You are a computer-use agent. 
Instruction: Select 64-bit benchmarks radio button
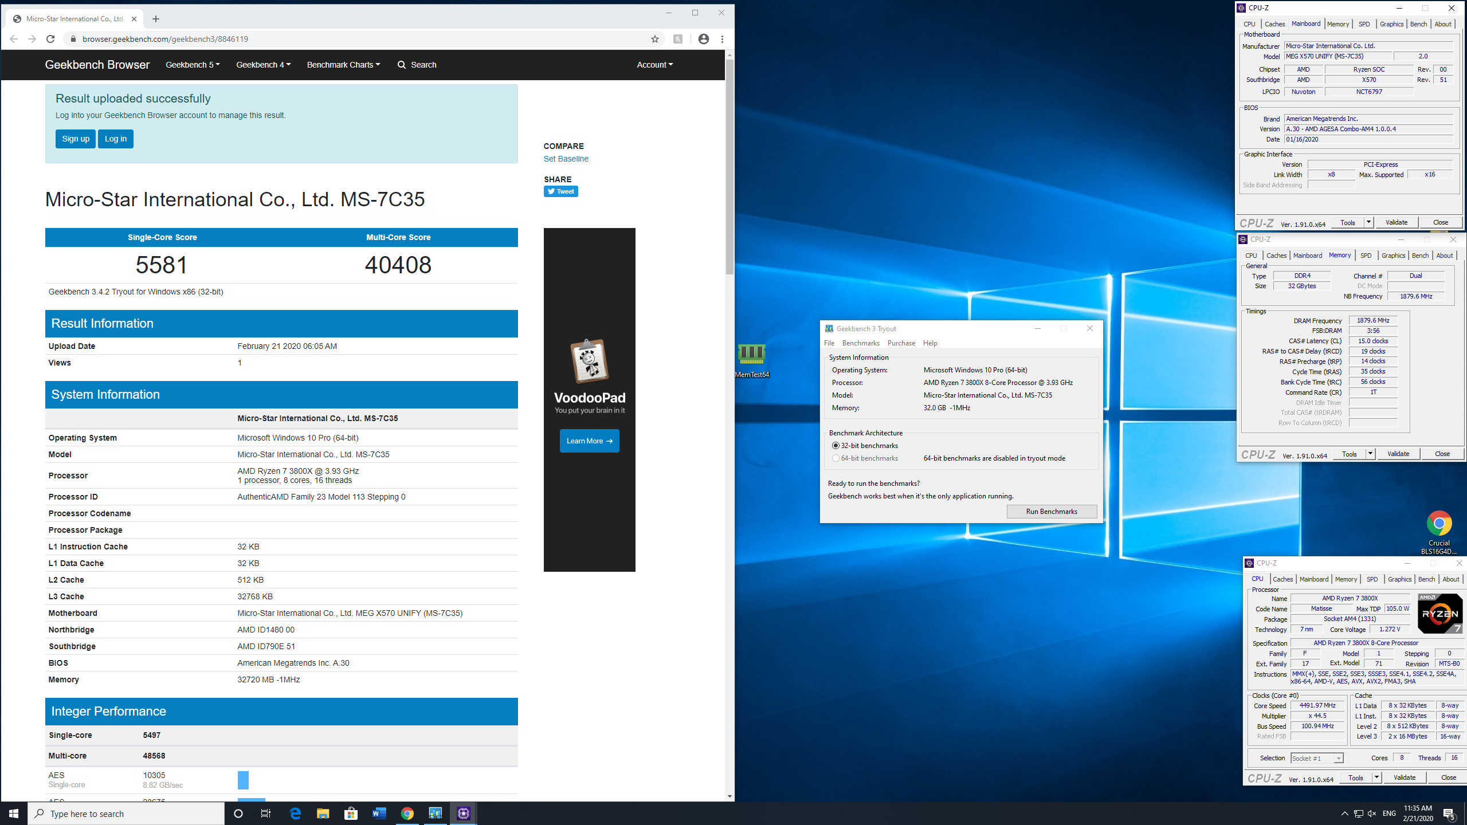point(836,458)
